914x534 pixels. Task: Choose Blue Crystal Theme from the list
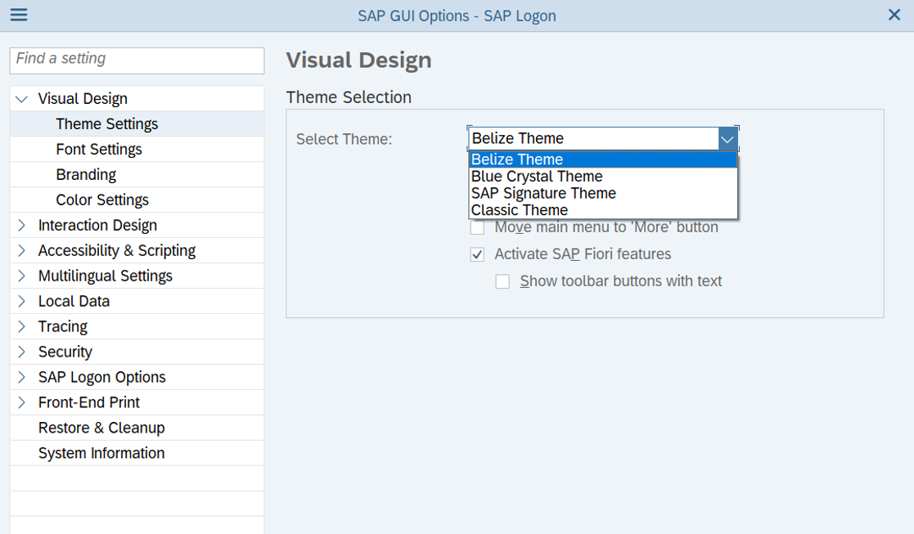(603, 177)
